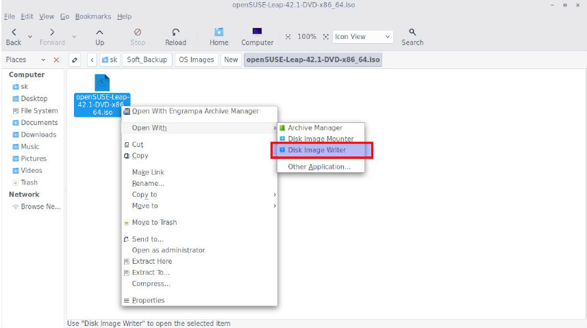This screenshot has height=328, width=587.
Task: Open Properties from context menu
Action: click(x=199, y=301)
